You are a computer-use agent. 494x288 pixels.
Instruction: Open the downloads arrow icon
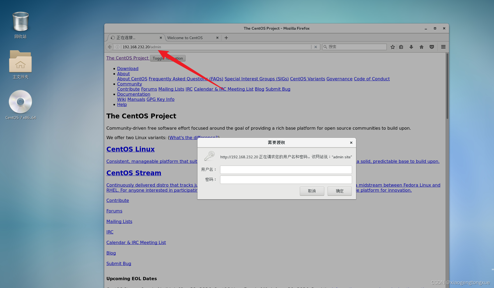point(411,47)
